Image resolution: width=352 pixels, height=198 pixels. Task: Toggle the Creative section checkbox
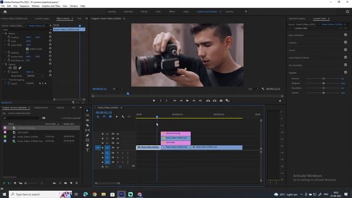point(345,42)
